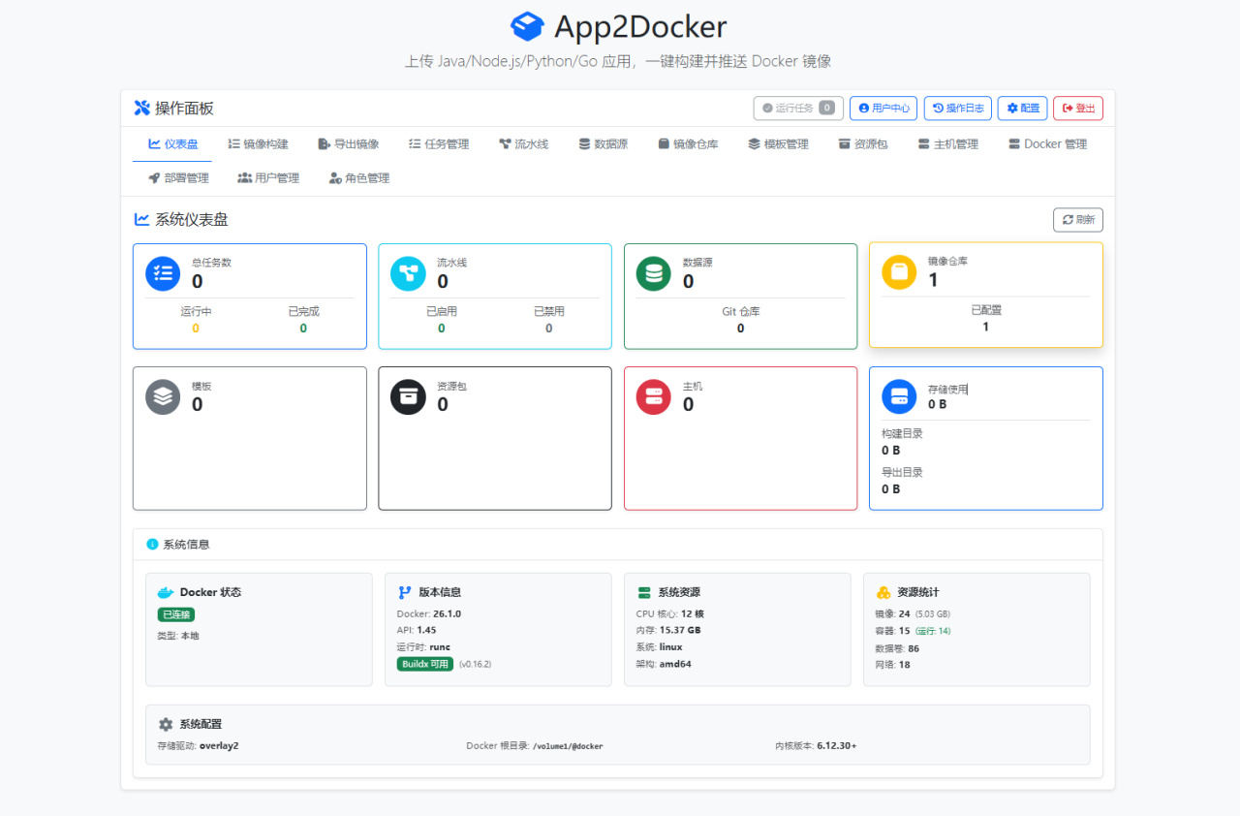Click the API version 1.45 value
The height and width of the screenshot is (816, 1240).
point(426,630)
